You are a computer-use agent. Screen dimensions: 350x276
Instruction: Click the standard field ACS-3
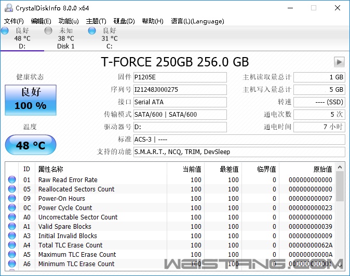239,140
